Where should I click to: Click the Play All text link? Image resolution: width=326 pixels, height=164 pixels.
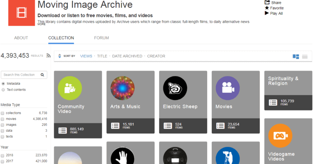[276, 14]
